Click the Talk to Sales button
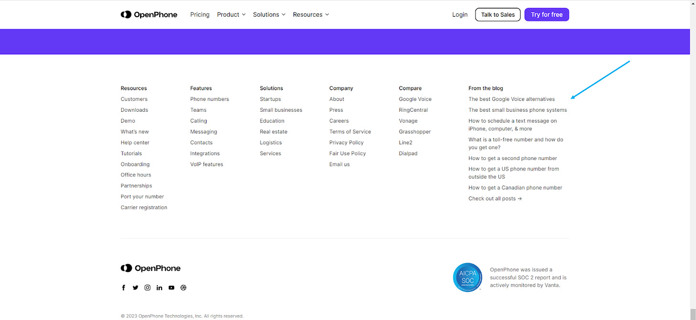The height and width of the screenshot is (320, 696). [x=498, y=15]
